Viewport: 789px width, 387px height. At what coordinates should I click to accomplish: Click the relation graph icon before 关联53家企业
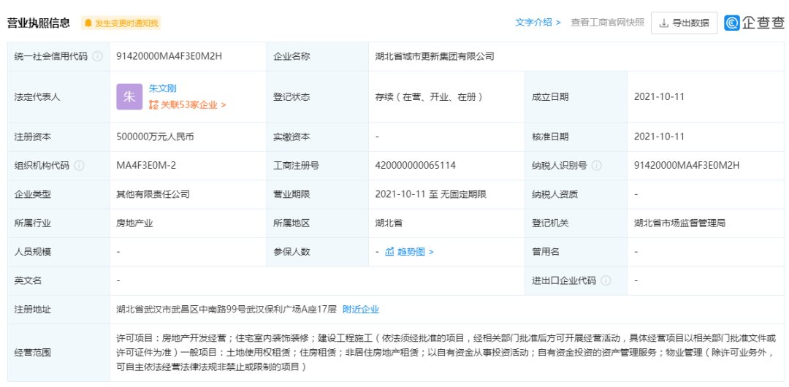coord(153,105)
